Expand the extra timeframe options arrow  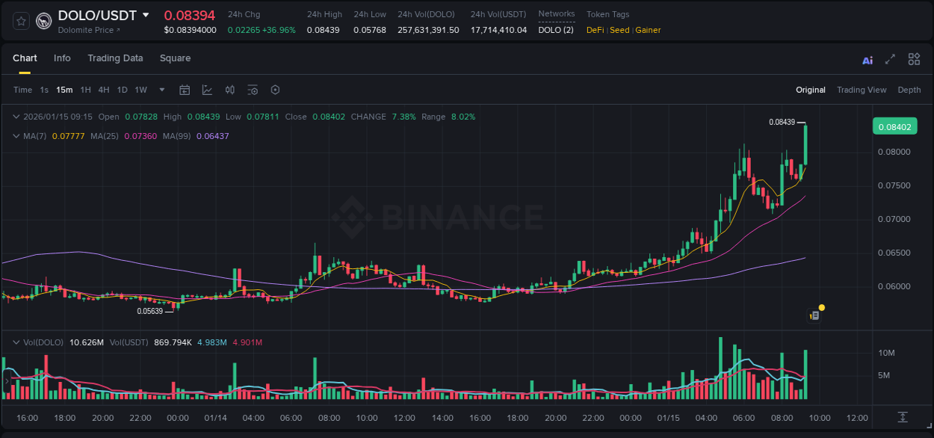[x=161, y=90]
